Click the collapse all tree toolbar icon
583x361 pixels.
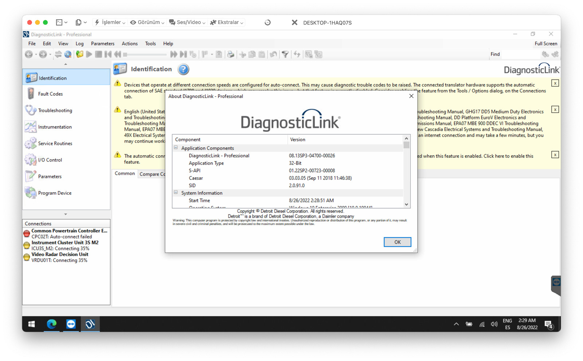(318, 54)
